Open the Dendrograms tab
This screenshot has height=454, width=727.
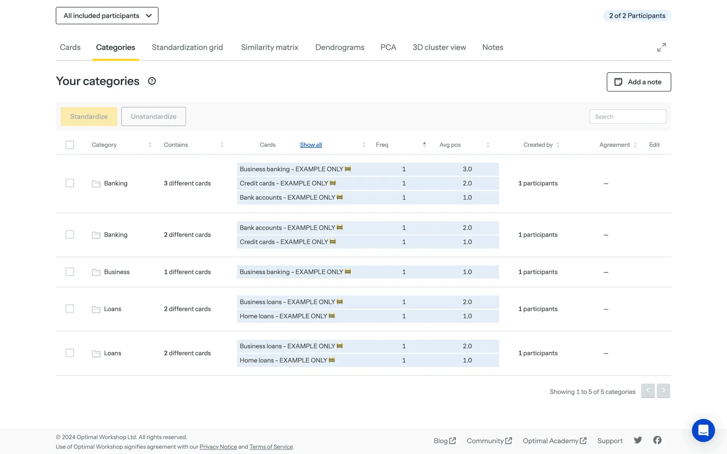tap(340, 47)
